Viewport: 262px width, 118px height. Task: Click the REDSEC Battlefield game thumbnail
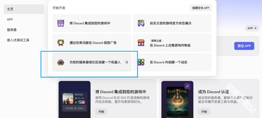tap(68, 99)
